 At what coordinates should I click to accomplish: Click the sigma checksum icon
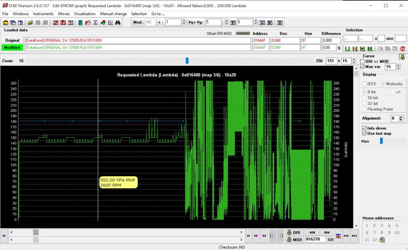pyautogui.click(x=95, y=23)
